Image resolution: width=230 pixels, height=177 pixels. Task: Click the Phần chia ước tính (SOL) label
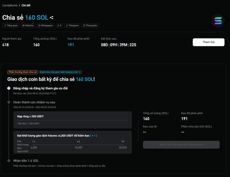pyautogui.click(x=197, y=127)
